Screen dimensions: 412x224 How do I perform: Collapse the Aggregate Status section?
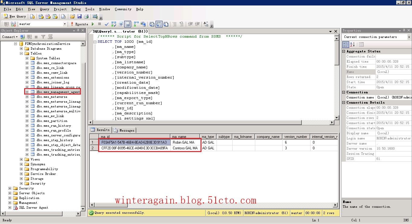344,51
